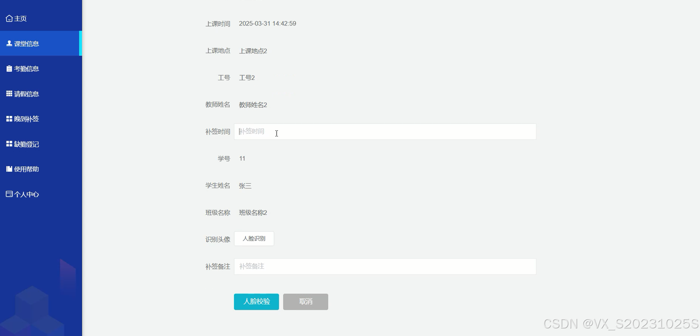Select the 课堂信息 sidebar entry
The width and height of the screenshot is (700, 336).
[x=41, y=43]
